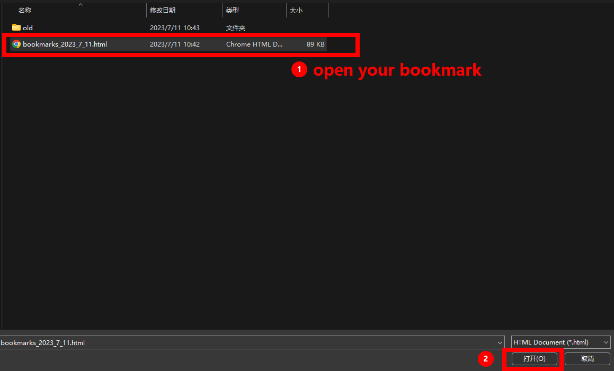Image resolution: width=614 pixels, height=371 pixels.
Task: Click the yellow folder icon for old
Action: 16,28
